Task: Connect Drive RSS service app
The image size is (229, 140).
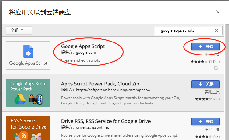Action: [205, 121]
